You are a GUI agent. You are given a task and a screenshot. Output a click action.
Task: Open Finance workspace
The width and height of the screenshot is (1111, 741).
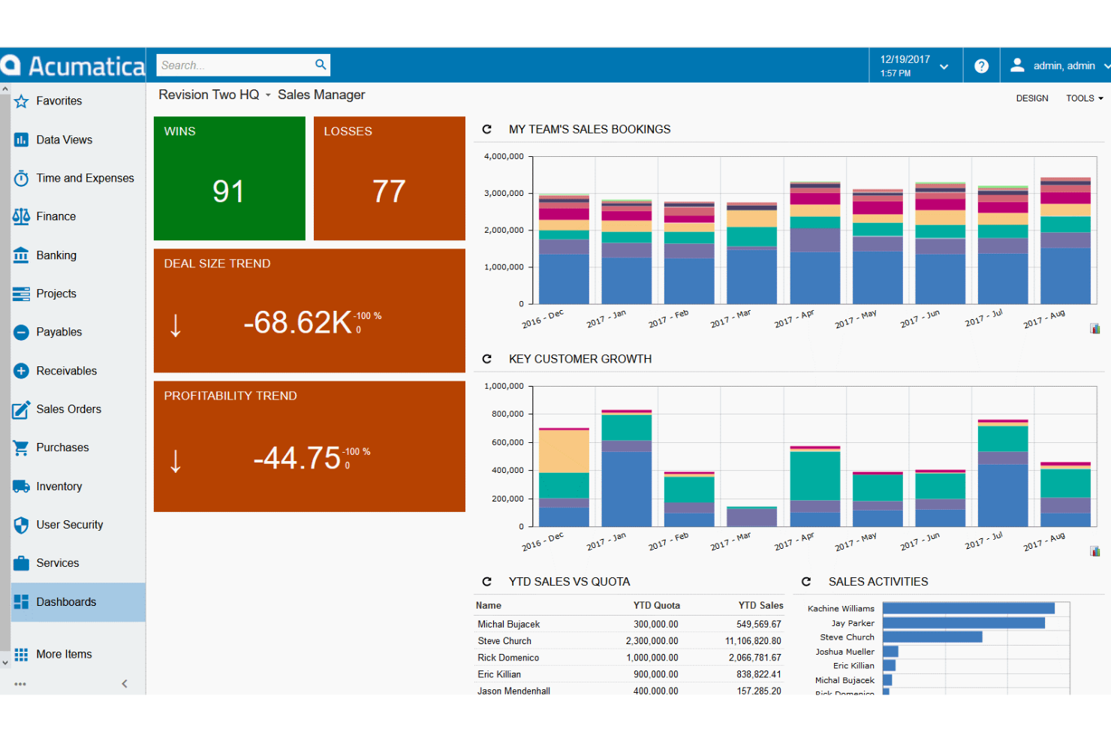click(78, 216)
